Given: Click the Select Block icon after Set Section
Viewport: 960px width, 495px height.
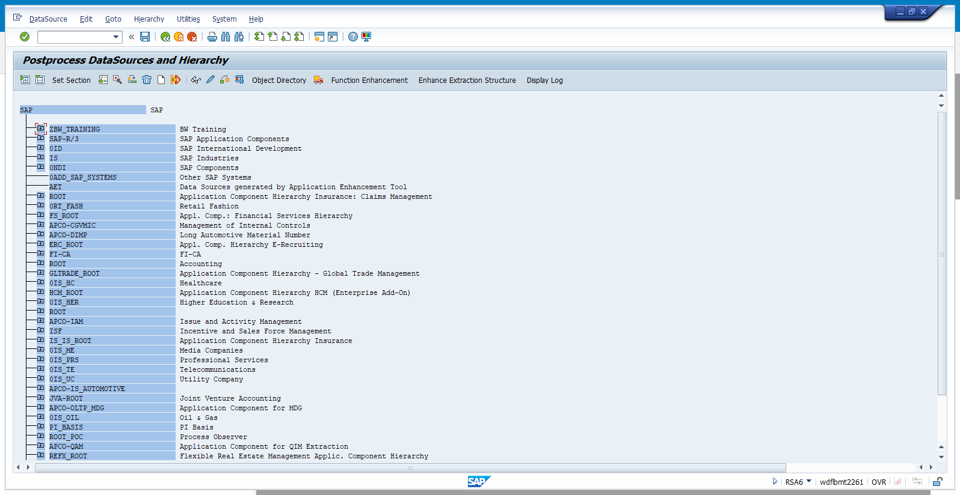Looking at the screenshot, I should point(103,80).
